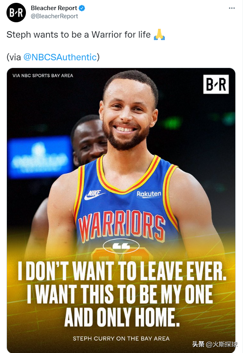Image resolution: width=243 pixels, height=353 pixels.
Task: Click the STEPH CURRY ON THE BAY AREA caption
Action: [x=121, y=338]
